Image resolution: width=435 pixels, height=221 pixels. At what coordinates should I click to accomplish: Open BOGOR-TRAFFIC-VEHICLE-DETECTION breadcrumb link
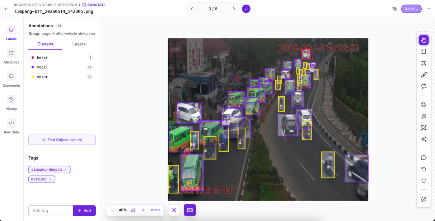point(45,5)
